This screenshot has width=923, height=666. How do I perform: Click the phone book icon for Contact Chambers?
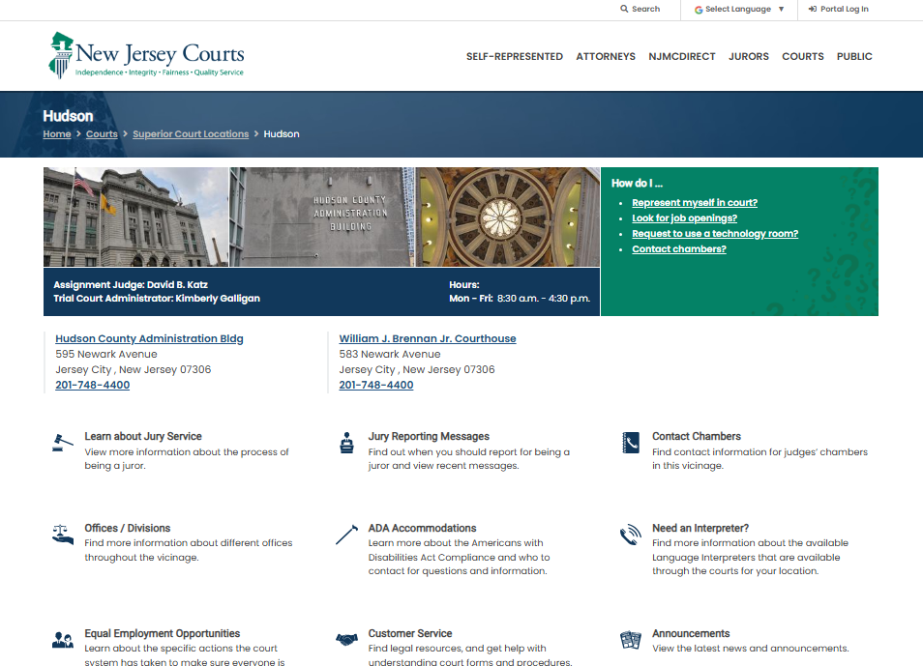pos(630,443)
